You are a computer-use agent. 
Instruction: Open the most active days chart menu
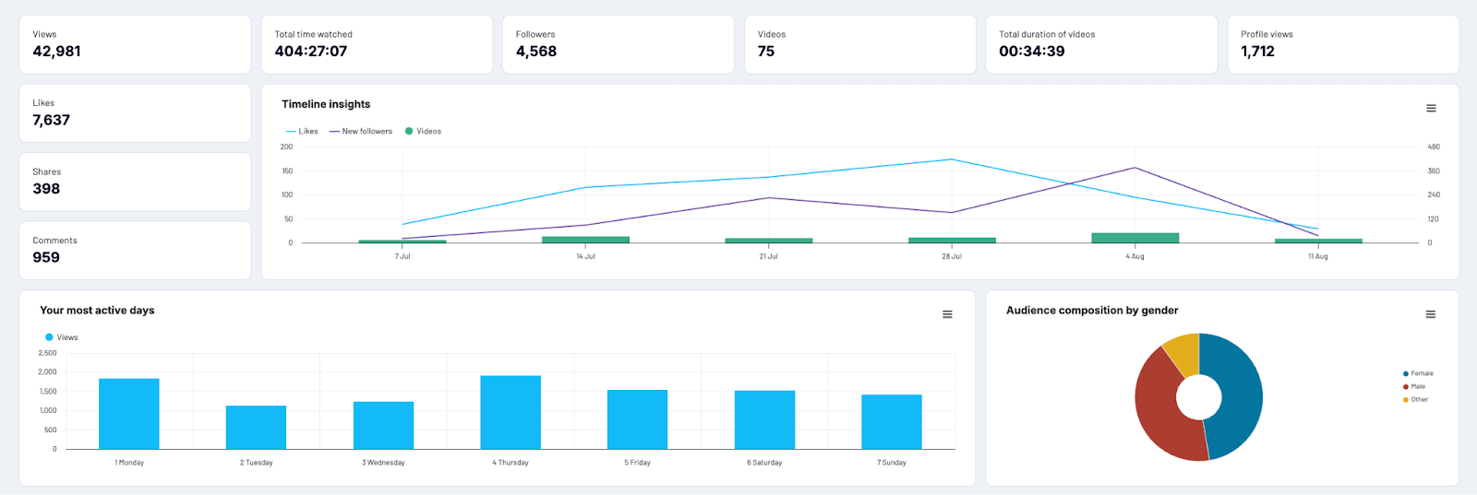click(947, 314)
